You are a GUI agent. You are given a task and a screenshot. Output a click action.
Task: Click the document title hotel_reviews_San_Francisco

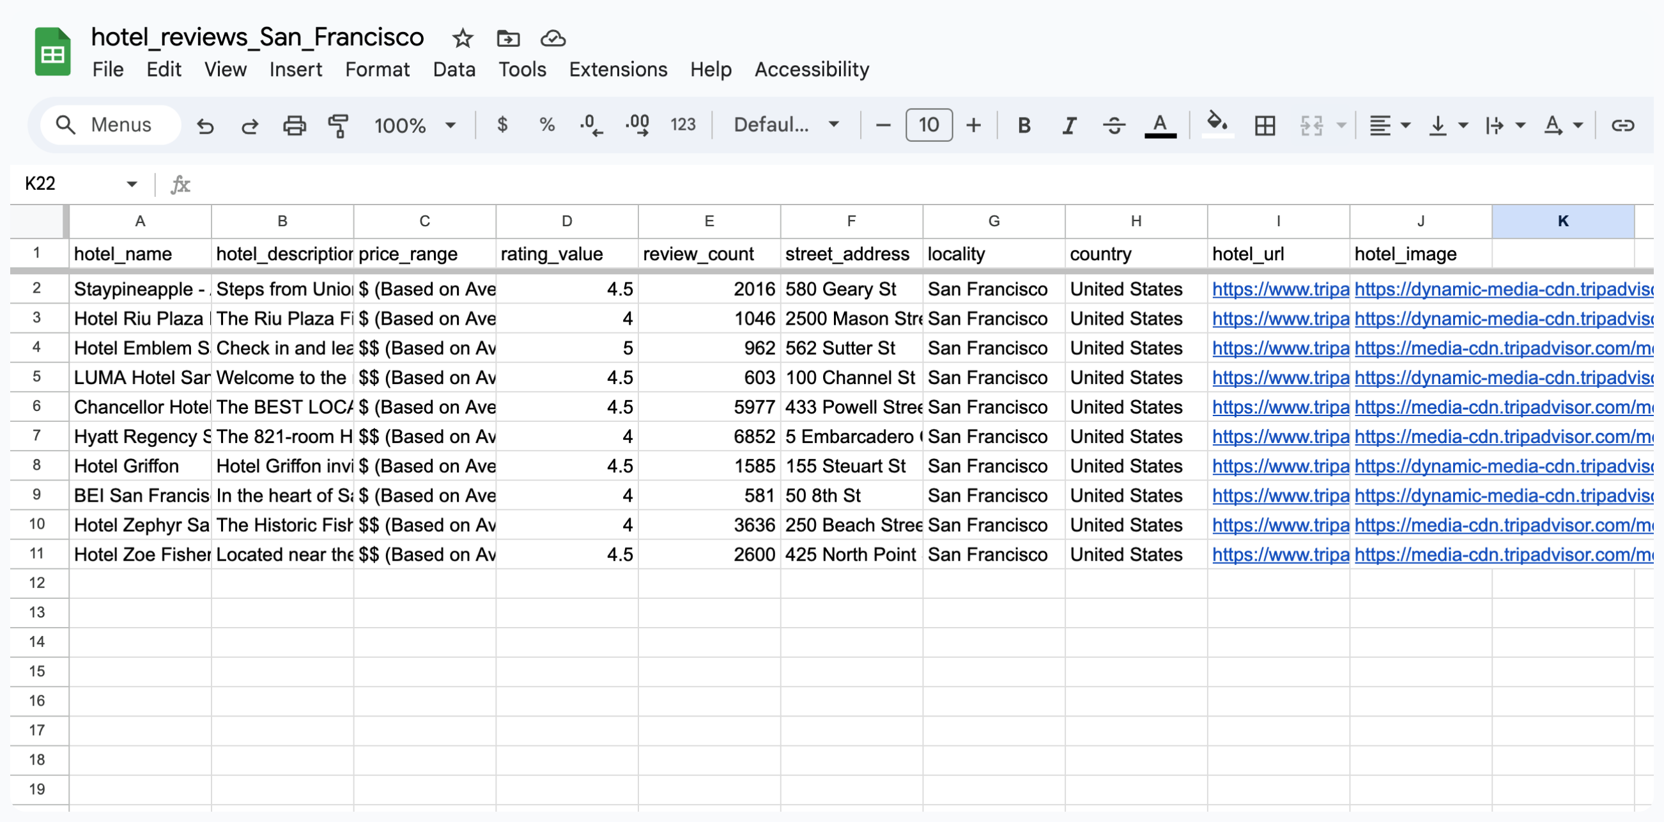coord(257,37)
